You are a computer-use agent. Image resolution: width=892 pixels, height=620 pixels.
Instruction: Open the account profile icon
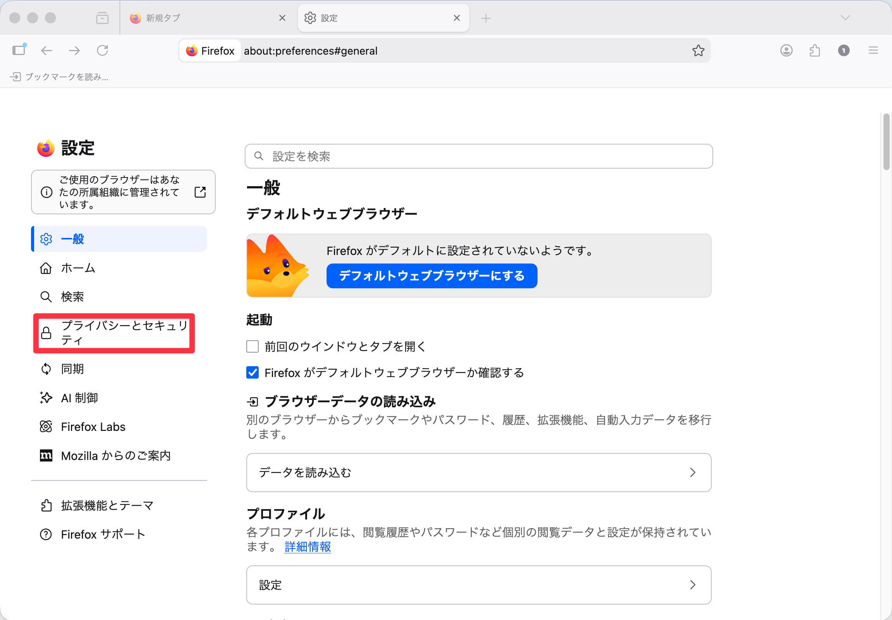tap(787, 50)
